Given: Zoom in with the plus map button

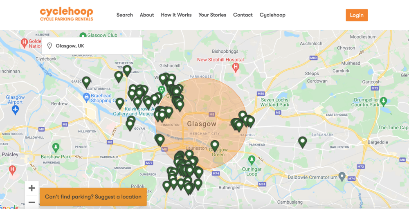Looking at the screenshot, I should 31,188.
